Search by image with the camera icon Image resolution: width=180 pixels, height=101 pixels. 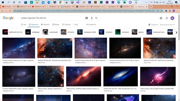pos(87,18)
